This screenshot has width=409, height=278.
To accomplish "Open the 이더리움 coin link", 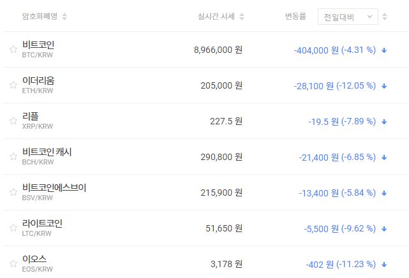I will coord(38,80).
